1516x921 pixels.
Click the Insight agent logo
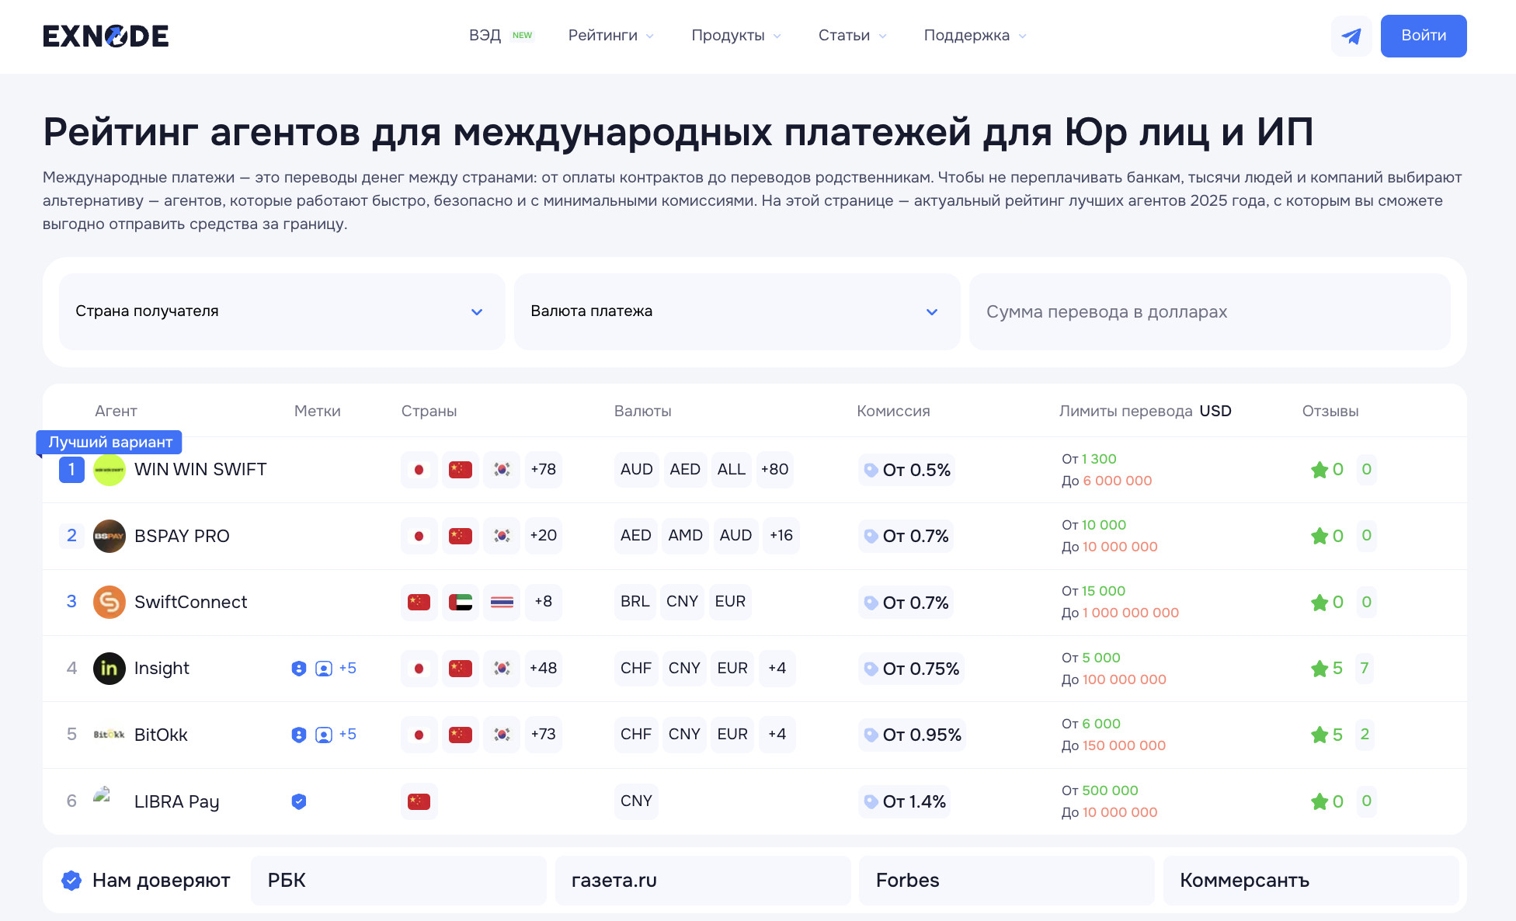click(x=110, y=669)
